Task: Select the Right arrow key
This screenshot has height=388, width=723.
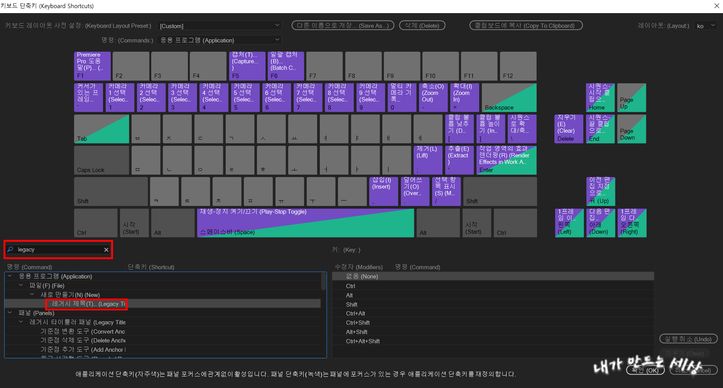Action: click(632, 223)
